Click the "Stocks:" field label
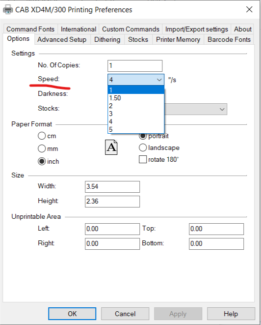This screenshot has width=261, height=325. [x=49, y=108]
